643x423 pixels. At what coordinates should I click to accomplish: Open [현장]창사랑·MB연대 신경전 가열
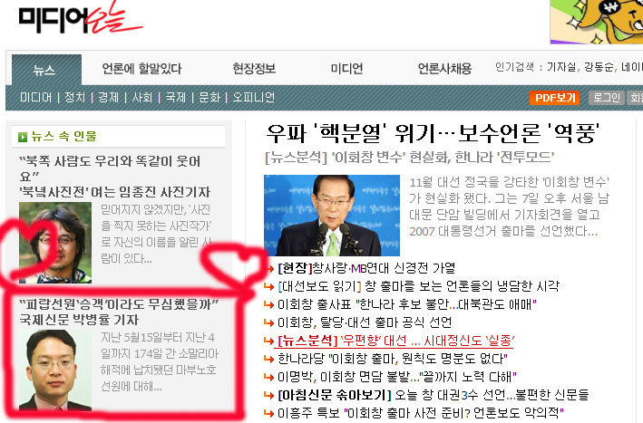[366, 269]
